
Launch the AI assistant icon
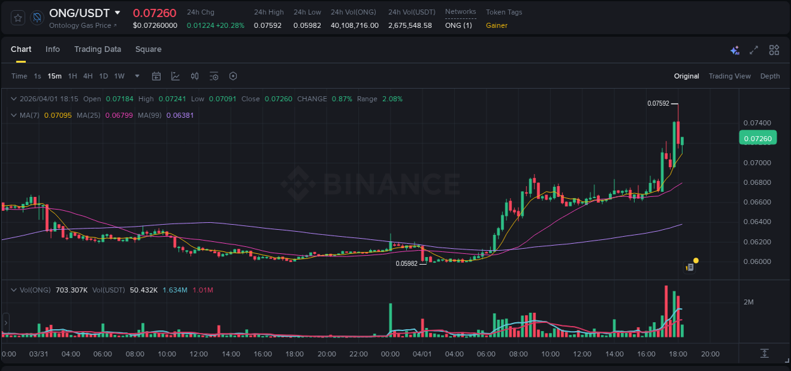[734, 49]
